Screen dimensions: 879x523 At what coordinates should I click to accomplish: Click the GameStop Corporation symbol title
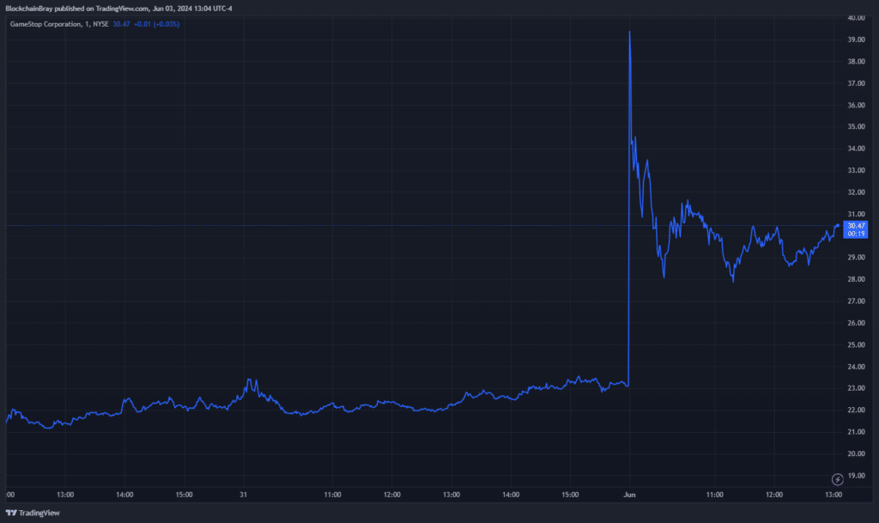(x=45, y=24)
